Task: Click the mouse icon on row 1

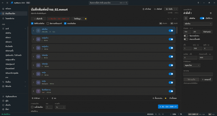Action: 38,31
